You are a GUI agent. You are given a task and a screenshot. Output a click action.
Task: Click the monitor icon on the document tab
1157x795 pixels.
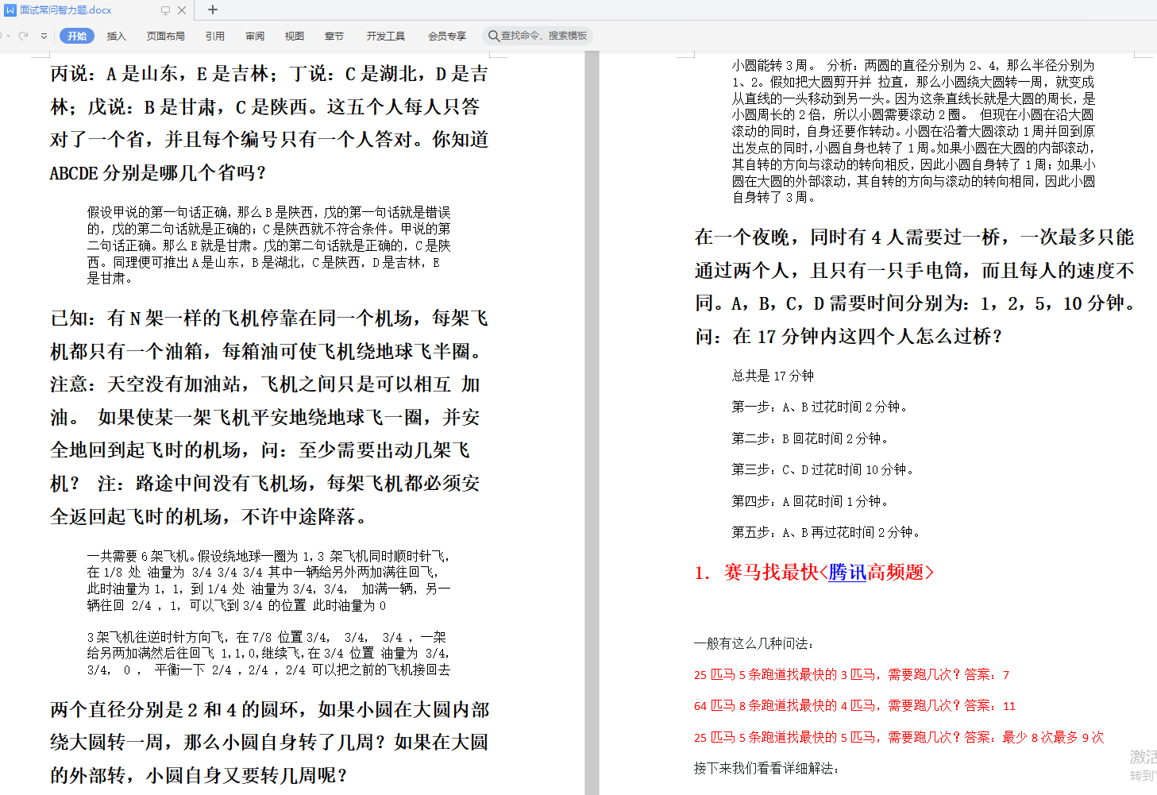click(x=165, y=10)
